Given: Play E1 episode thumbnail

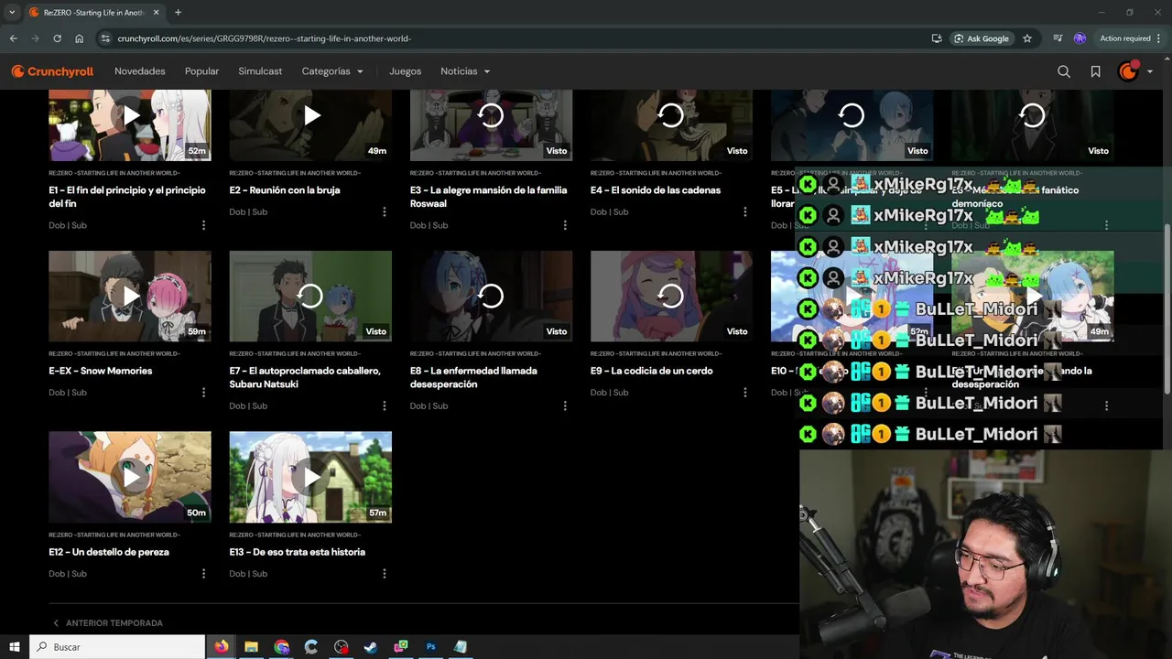Looking at the screenshot, I should (129, 124).
